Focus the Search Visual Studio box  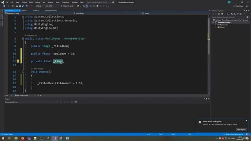(99, 2)
